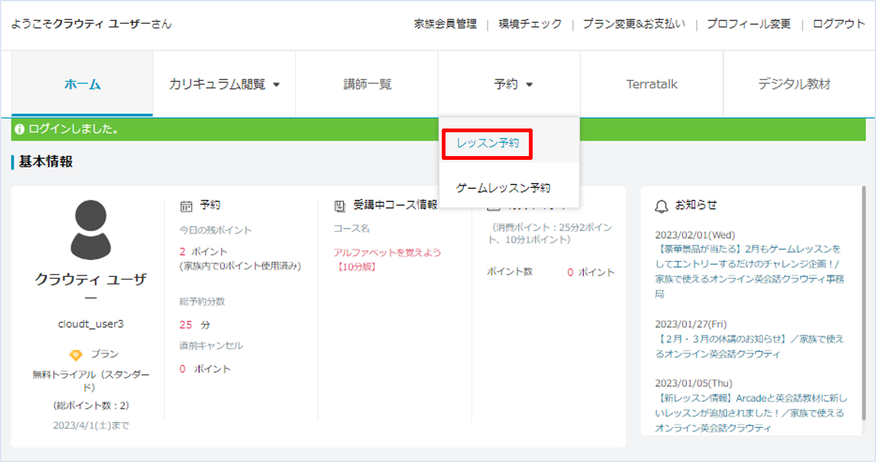Click the diamond plan icon beside プラン

[75, 355]
